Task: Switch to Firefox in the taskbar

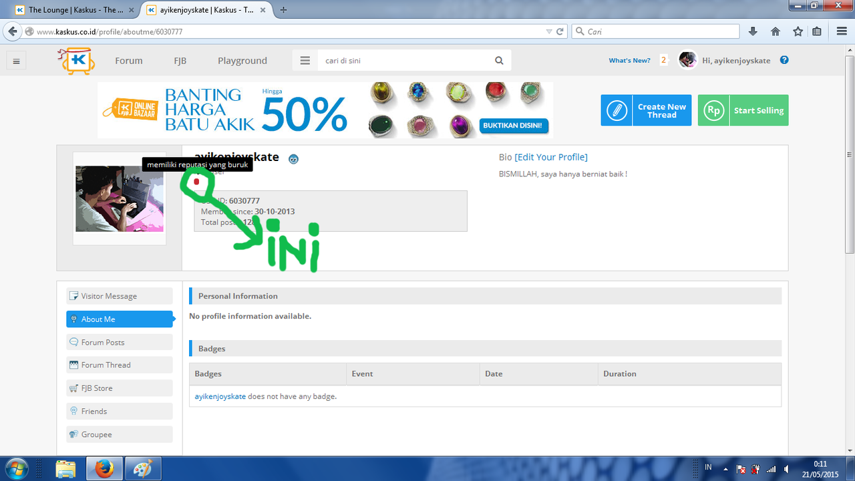Action: click(x=104, y=469)
